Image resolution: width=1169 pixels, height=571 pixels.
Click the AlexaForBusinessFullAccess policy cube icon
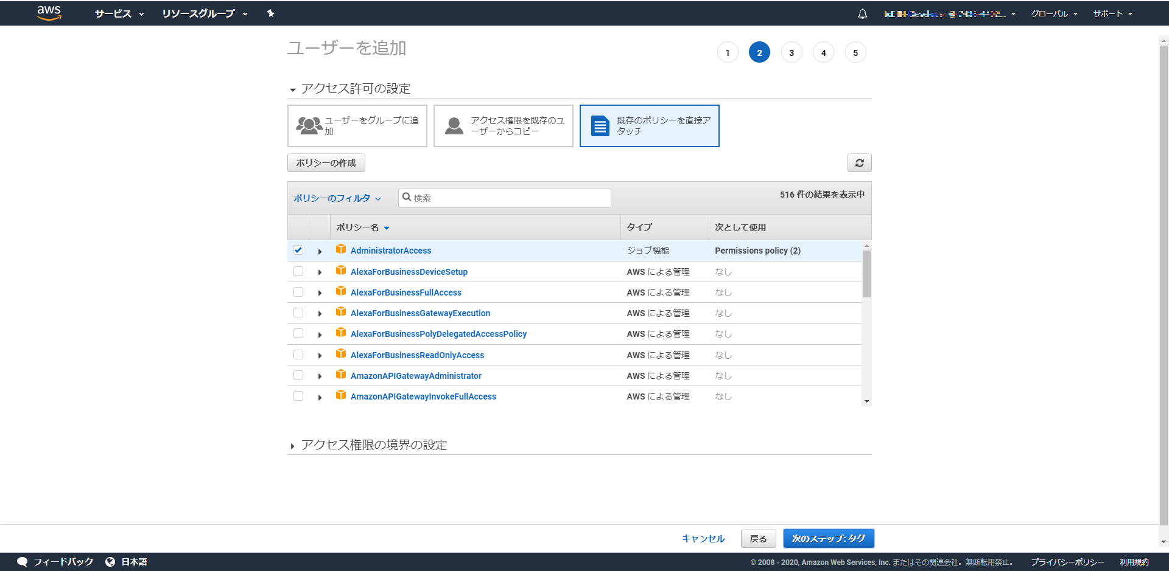pyautogui.click(x=341, y=291)
